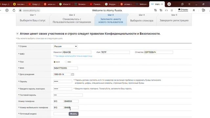Click the Cyrillic-only hint under ФИО fields
Viewport: 210px width, 118px height.
pos(73,56)
